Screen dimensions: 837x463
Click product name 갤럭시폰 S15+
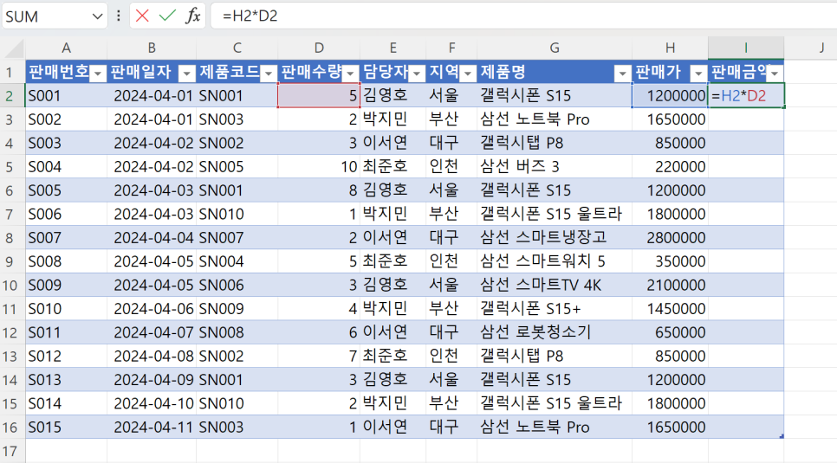555,308
